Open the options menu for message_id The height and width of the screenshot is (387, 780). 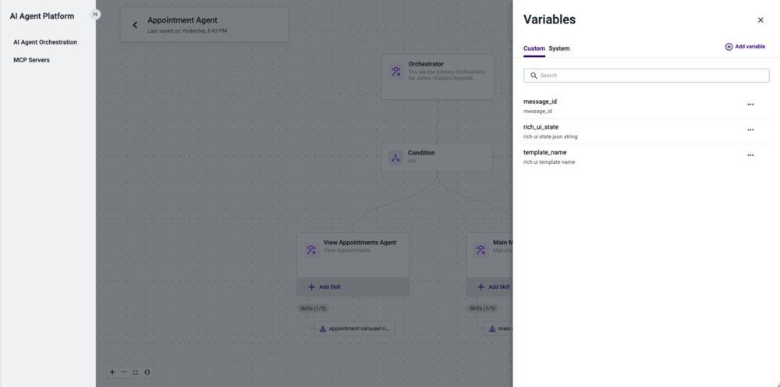(750, 105)
